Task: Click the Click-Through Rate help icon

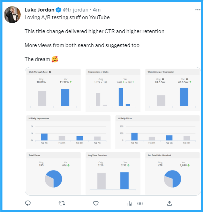Action: click(50, 72)
